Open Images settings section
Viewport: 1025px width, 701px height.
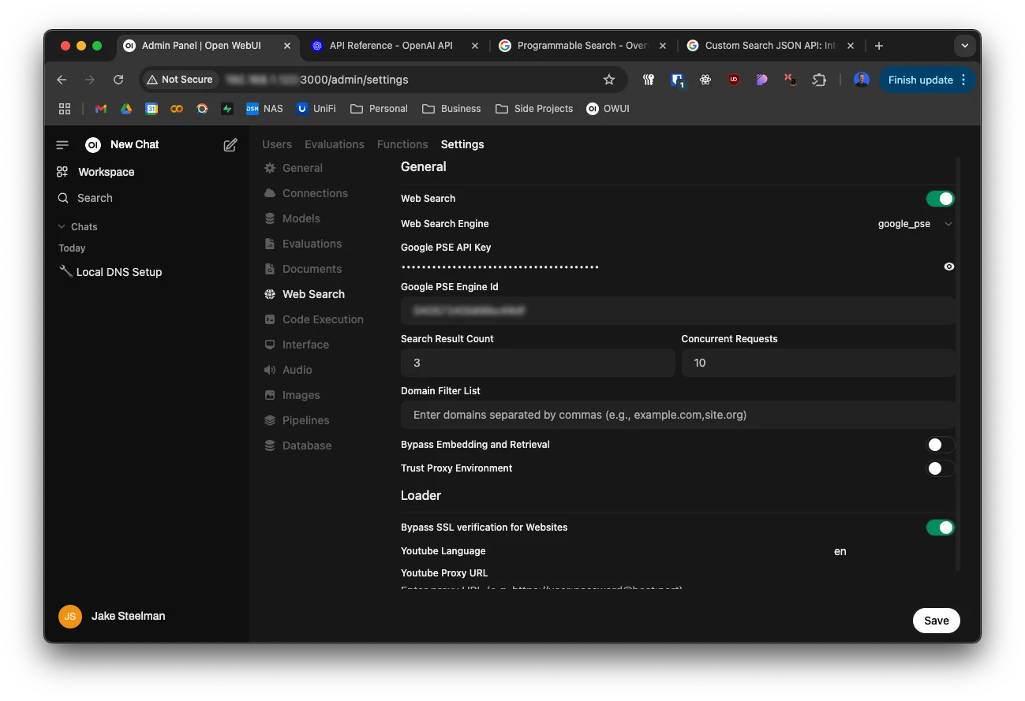[x=292, y=395]
